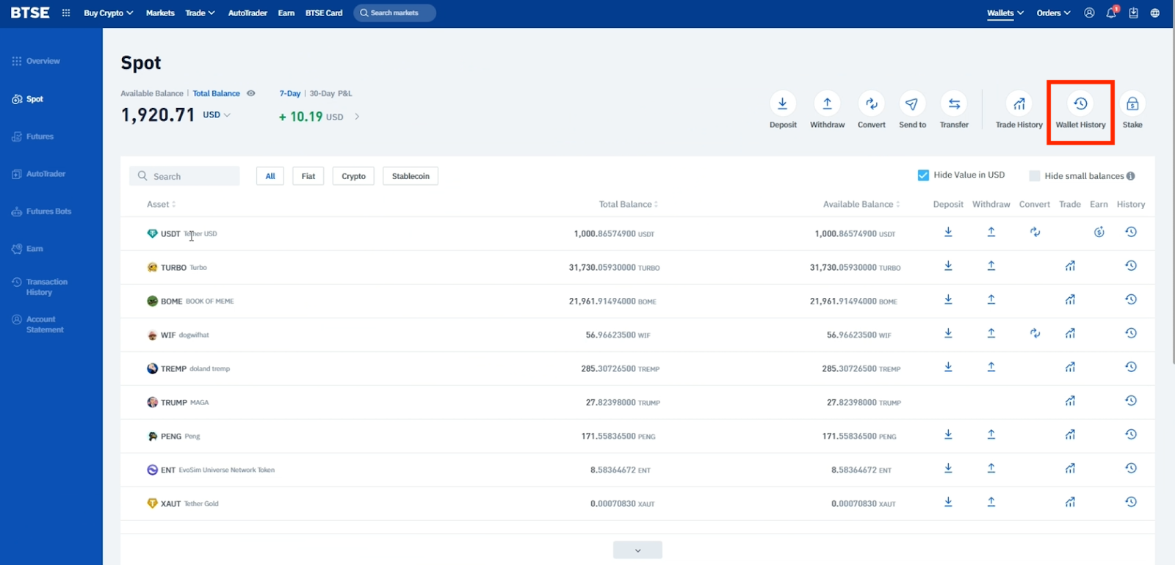Open the BTSE apps grid icon
1175x565 pixels.
tap(66, 13)
